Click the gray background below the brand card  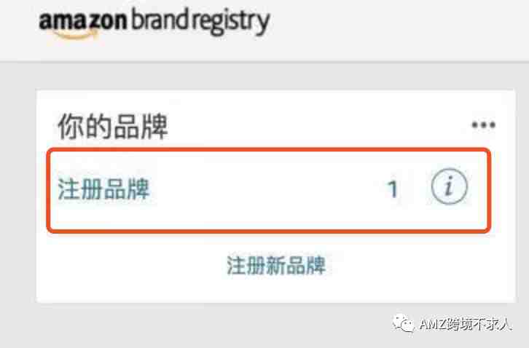[x=203, y=325]
